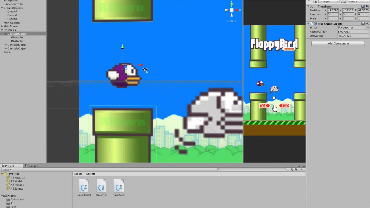Go to Assets in the breadcrumb path
This screenshot has height=208, width=370.
point(78,174)
